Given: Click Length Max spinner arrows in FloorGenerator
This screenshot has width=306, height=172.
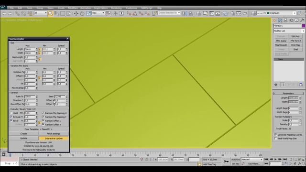Looking at the screenshot, I should click(36, 49).
